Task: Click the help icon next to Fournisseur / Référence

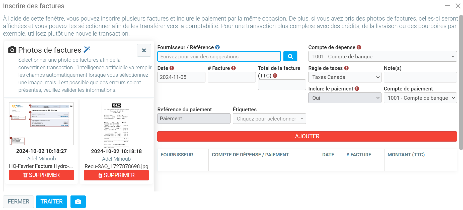Action: (217, 47)
